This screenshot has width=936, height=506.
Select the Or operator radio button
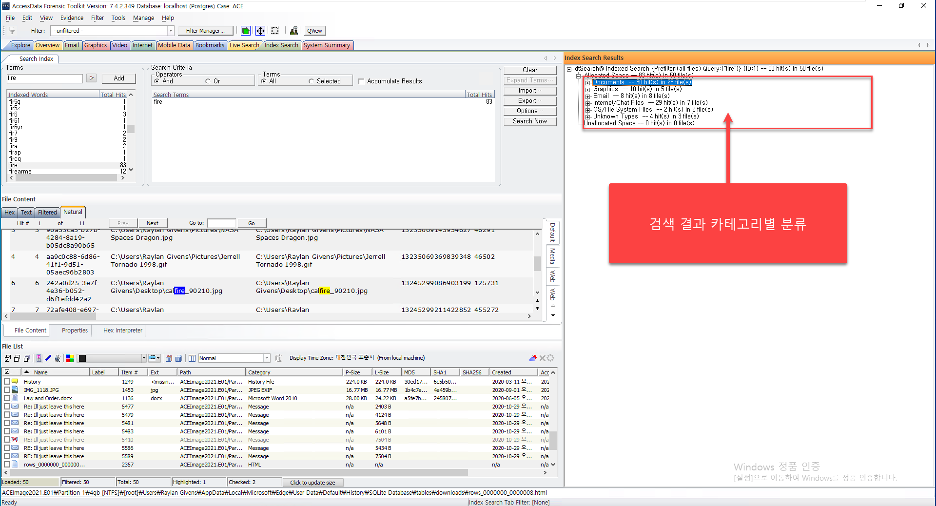208,81
